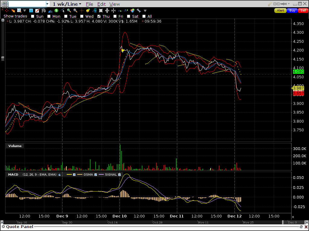This screenshot has height=231, width=309.
Task: Click the red crosshair icon in toolbar
Action: [x=7, y=11]
